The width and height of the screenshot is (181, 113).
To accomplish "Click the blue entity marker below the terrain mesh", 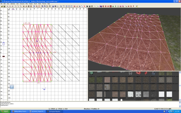I will coord(44,89).
